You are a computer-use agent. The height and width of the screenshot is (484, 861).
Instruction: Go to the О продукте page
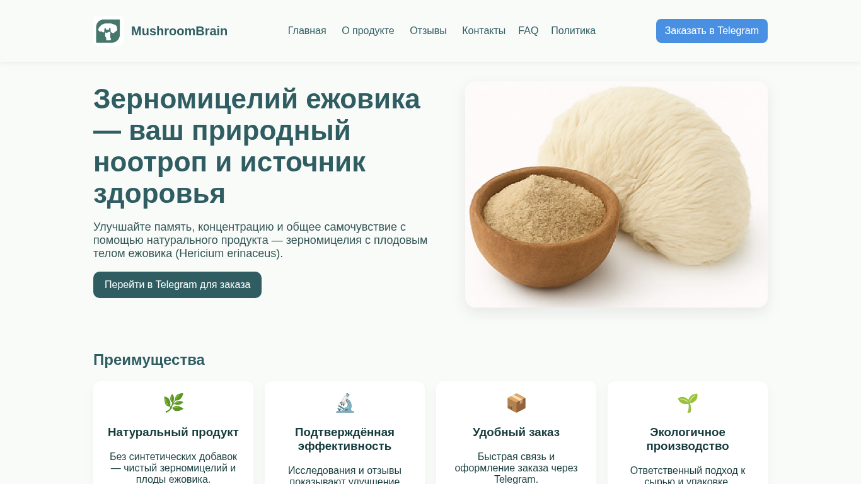point(368,31)
